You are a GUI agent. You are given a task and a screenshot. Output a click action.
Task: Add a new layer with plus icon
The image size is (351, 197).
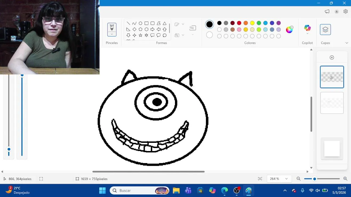332,57
